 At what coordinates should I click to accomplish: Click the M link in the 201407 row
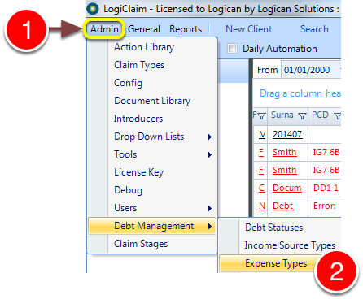(x=262, y=134)
